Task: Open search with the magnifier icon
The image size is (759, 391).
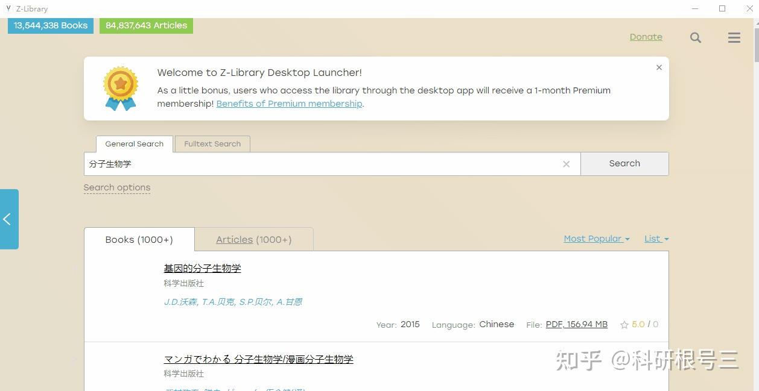Action: pyautogui.click(x=695, y=37)
